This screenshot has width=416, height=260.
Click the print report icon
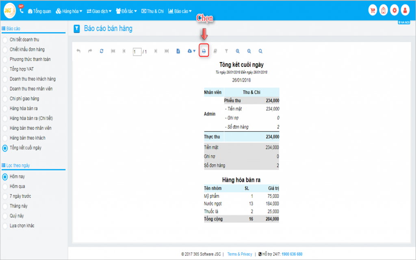(x=204, y=51)
